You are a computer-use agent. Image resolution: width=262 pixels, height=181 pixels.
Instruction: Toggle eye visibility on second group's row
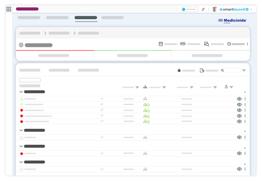239,137
